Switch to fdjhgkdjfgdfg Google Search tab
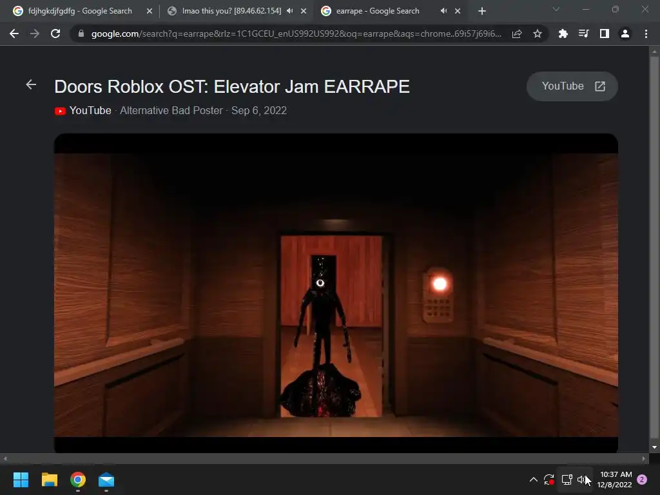Screen dimensions: 660x495 tap(80, 11)
